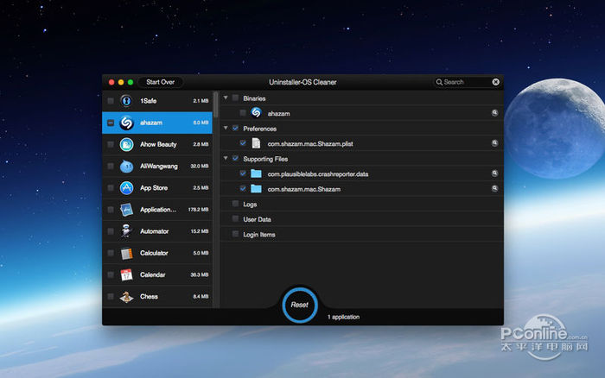Image resolution: width=605 pixels, height=378 pixels.
Task: Check the Binaries category checkbox
Action: pyautogui.click(x=235, y=98)
